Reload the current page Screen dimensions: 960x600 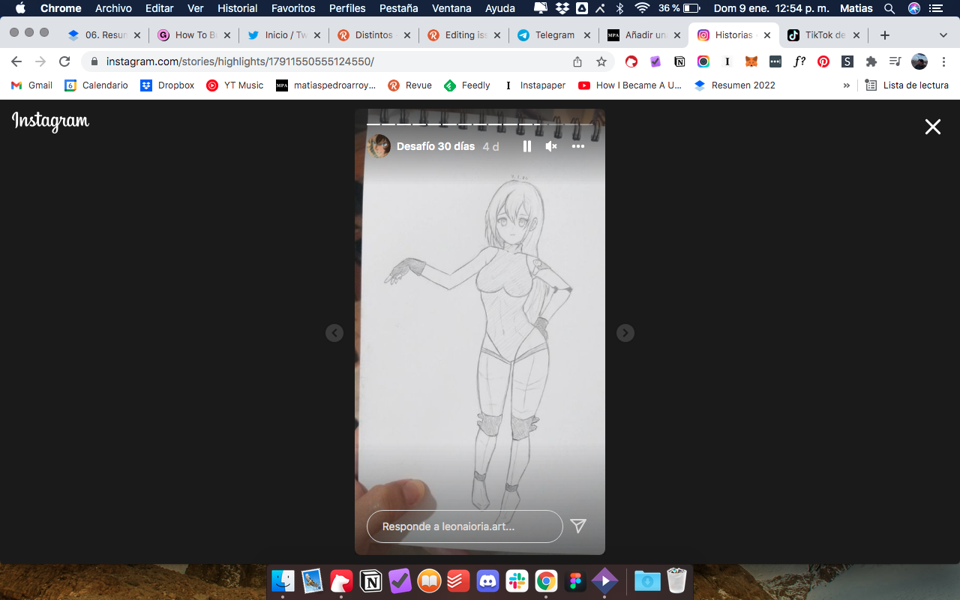click(x=64, y=61)
